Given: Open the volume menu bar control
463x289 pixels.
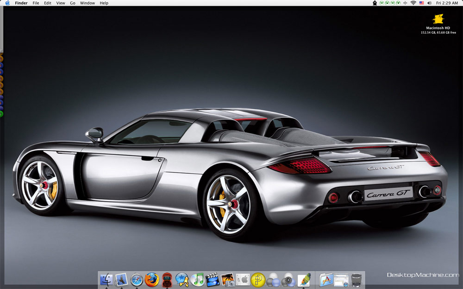Looking at the screenshot, I should [429, 3].
